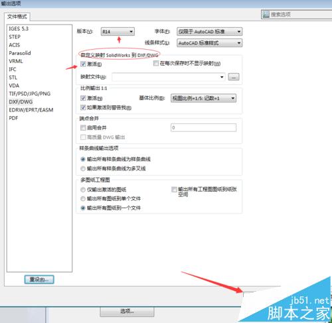The width and height of the screenshot is (332, 323).
Task: Toggle the warn-if-activated checkbox
Action: tap(83, 107)
